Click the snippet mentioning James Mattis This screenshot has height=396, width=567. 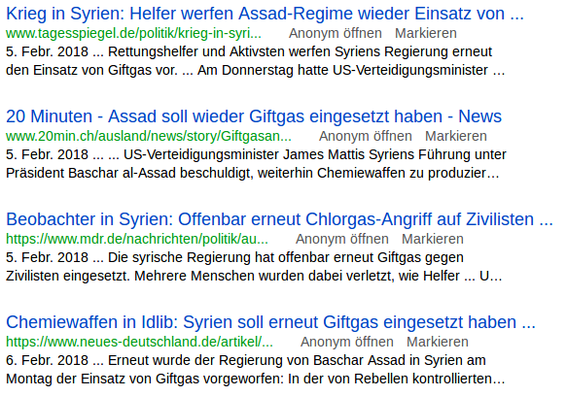(256, 163)
